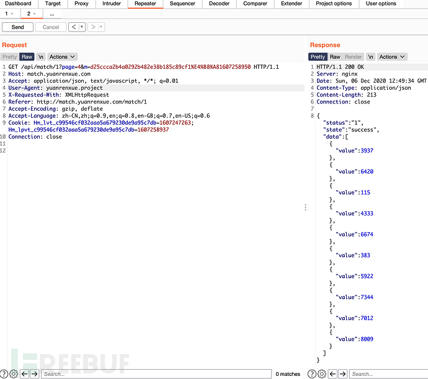428x379 pixels.
Task: Click the response search help icon
Action: pos(312,373)
